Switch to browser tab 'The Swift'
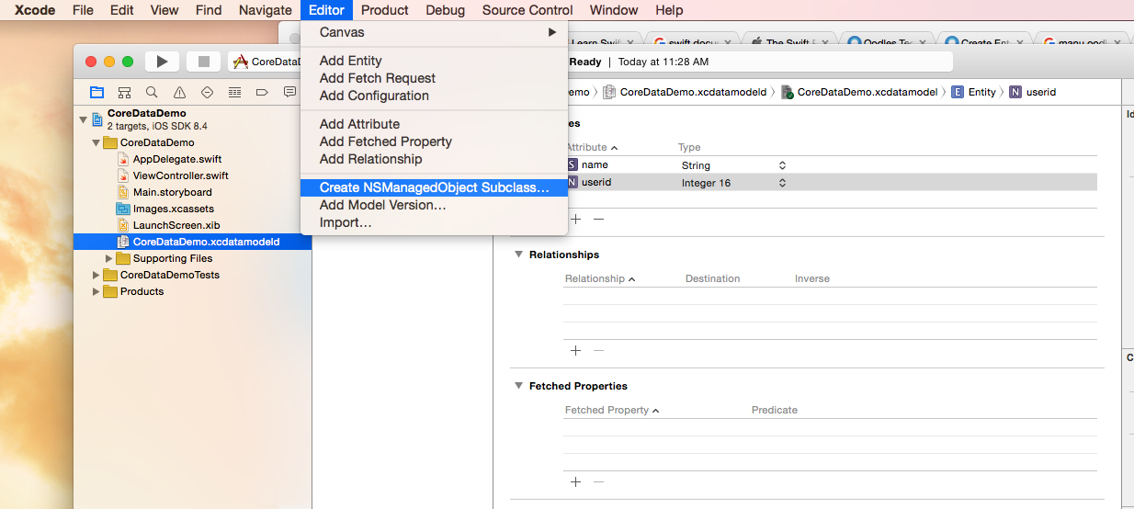This screenshot has height=509, width=1134. [788, 42]
